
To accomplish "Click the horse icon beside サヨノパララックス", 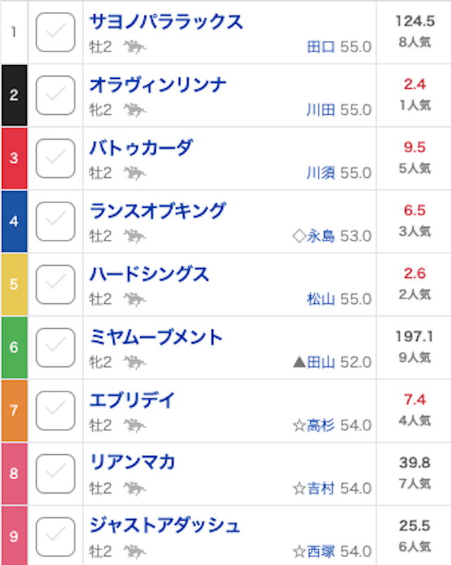I will pos(135,47).
